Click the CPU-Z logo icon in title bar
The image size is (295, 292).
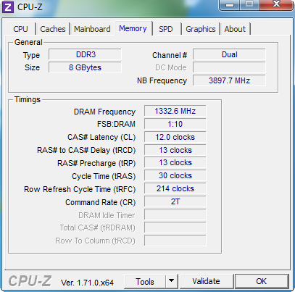(8, 7)
